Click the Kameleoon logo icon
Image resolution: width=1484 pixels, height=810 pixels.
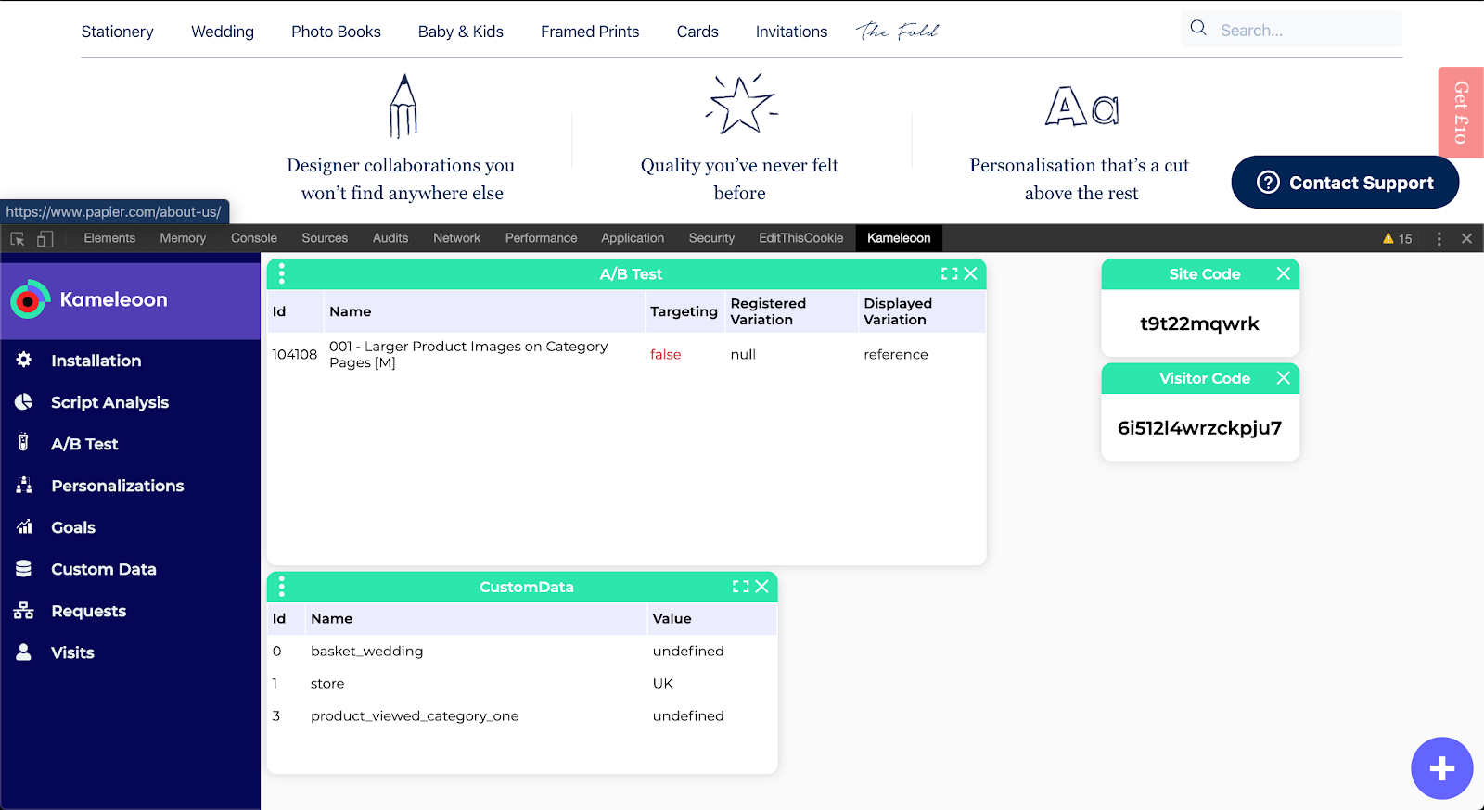[30, 299]
